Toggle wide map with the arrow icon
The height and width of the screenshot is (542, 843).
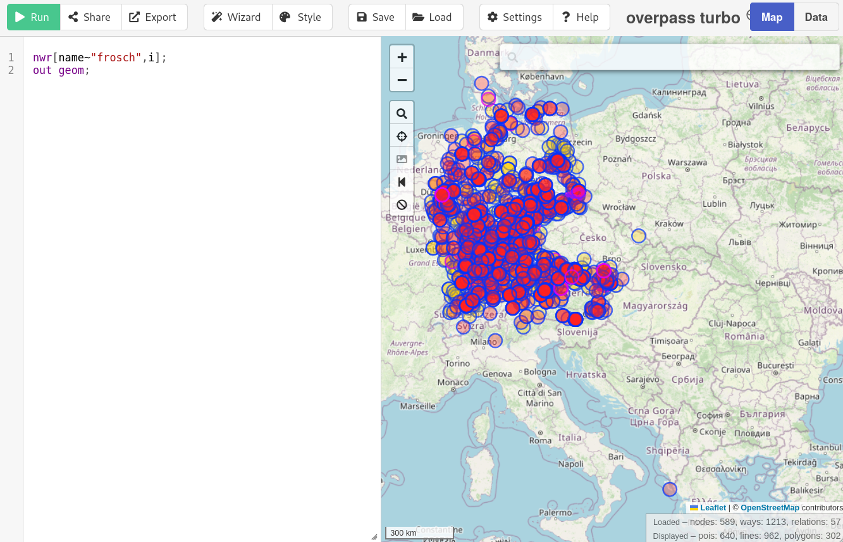(x=402, y=182)
